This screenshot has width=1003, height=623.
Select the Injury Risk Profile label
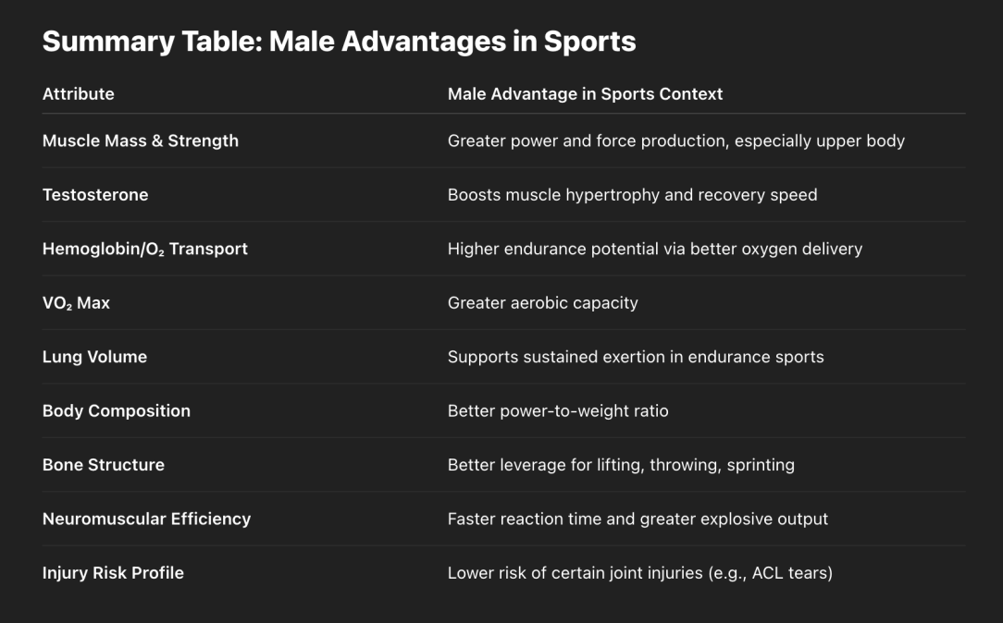click(113, 573)
